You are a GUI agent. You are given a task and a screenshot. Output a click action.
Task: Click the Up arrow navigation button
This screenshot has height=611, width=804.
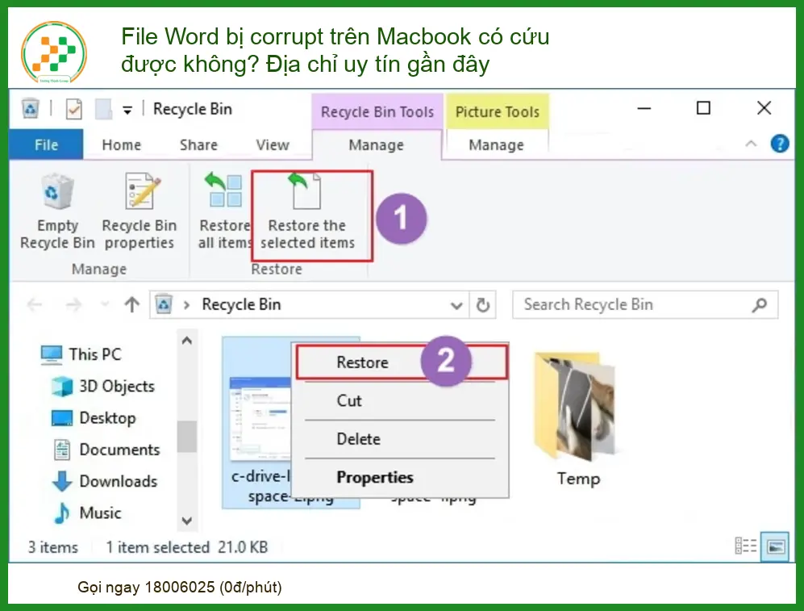coord(131,305)
